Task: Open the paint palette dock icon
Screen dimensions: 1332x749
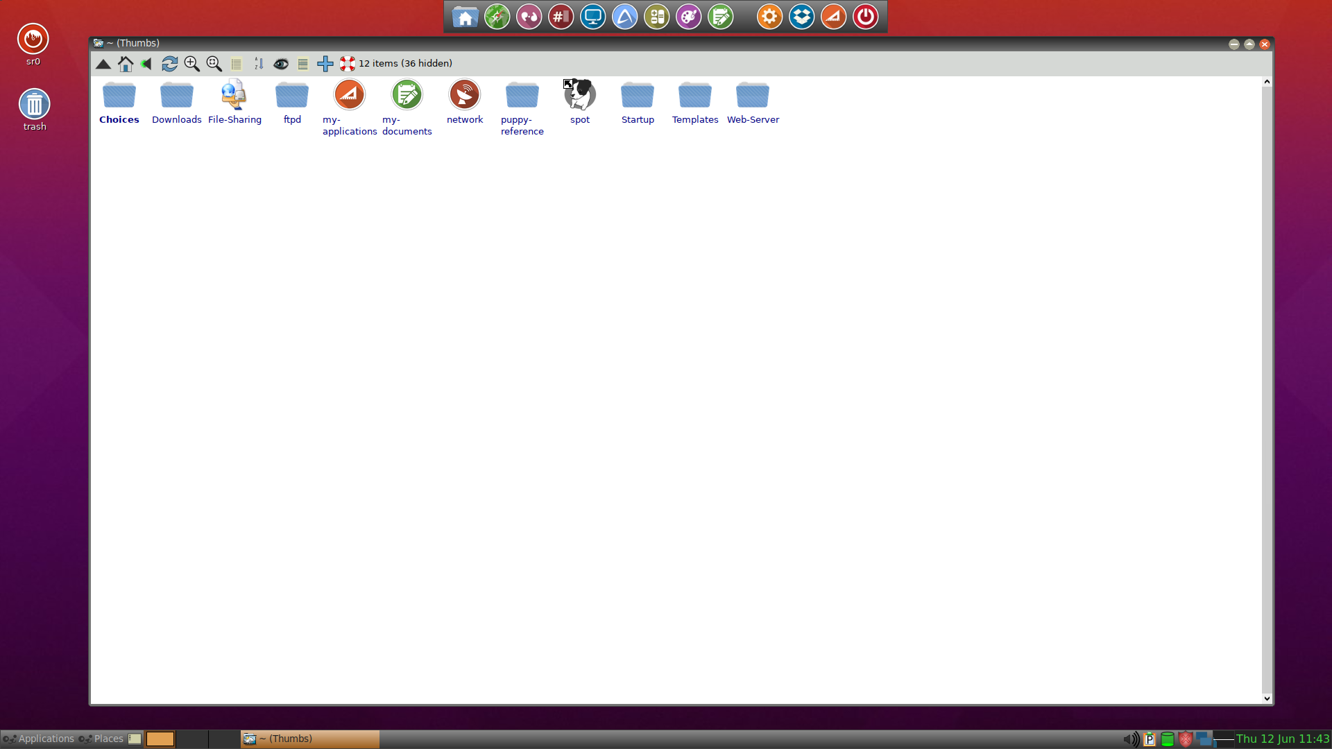Action: point(688,17)
